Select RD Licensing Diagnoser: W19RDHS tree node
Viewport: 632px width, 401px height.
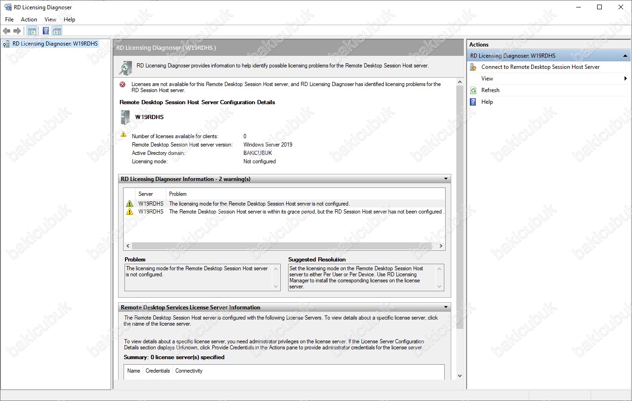point(55,44)
